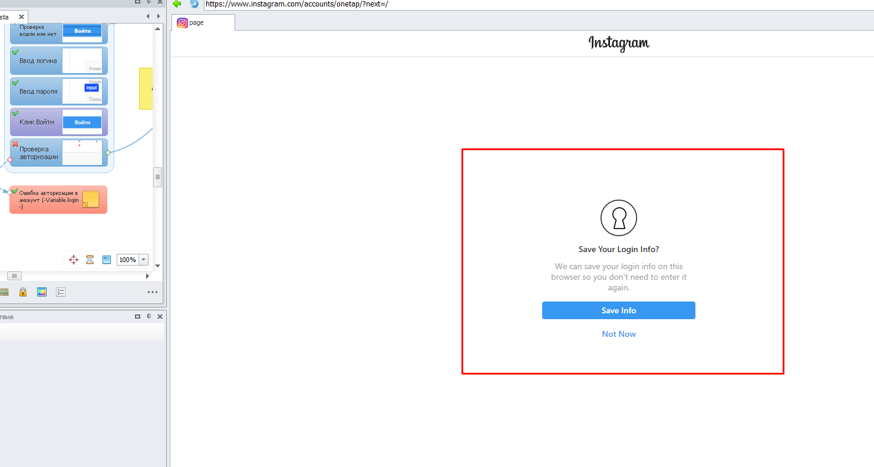The height and width of the screenshot is (467, 874).
Task: Open the thumbnail of the "Клик Войти" node
Action: 83,122
